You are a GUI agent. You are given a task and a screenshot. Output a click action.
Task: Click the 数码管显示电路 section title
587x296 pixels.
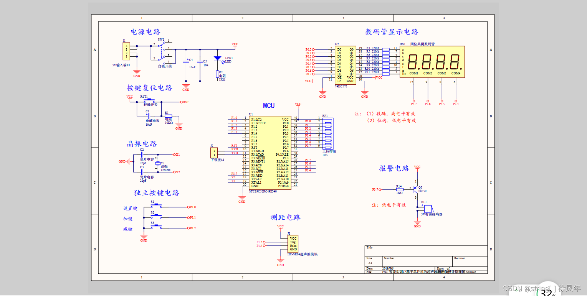(x=392, y=32)
